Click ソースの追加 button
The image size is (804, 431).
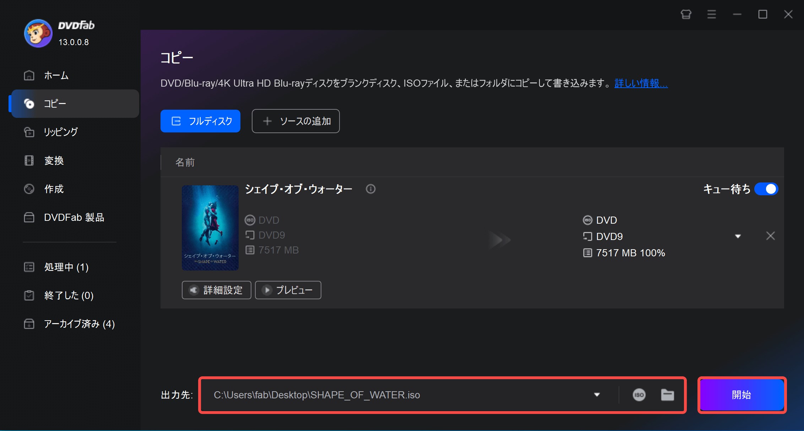296,121
